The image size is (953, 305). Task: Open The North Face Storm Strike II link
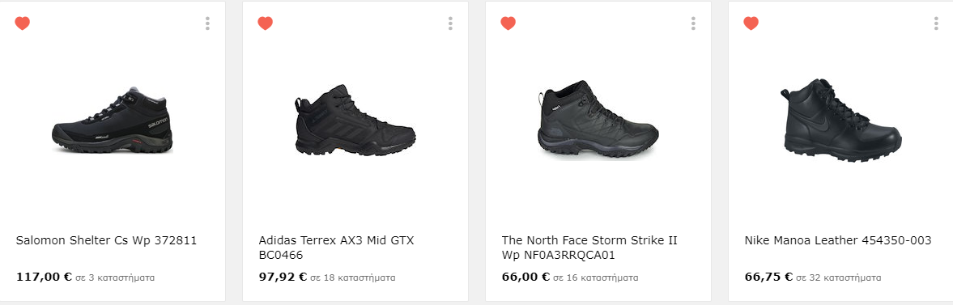[589, 248]
